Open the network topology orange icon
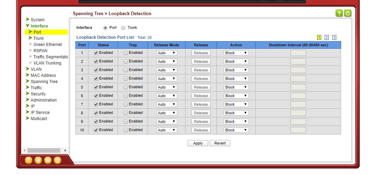The width and height of the screenshot is (379, 175). tap(29, 160)
